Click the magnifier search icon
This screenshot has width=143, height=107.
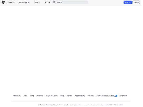point(54,2)
